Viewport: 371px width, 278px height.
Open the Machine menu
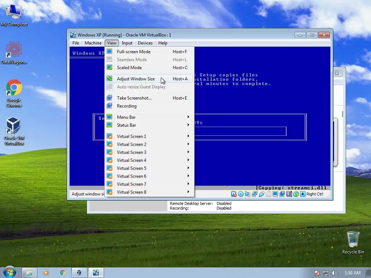tap(93, 43)
